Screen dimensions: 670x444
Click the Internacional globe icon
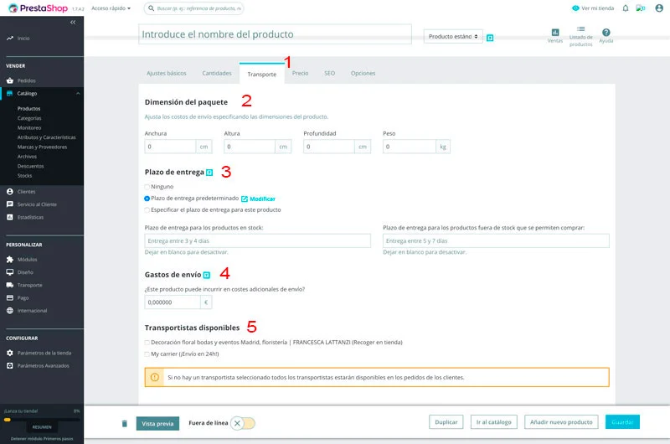click(x=10, y=311)
